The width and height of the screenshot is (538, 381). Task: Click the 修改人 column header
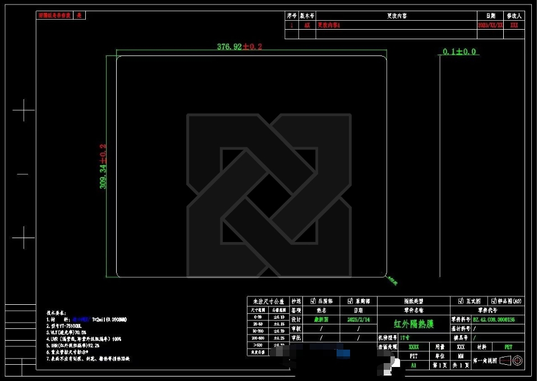[514, 16]
